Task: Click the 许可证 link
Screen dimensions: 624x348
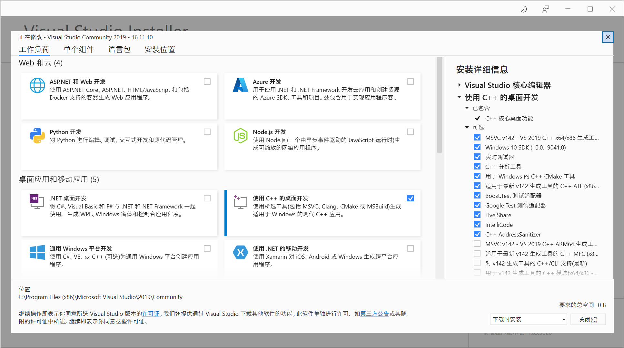Action: coord(151,314)
